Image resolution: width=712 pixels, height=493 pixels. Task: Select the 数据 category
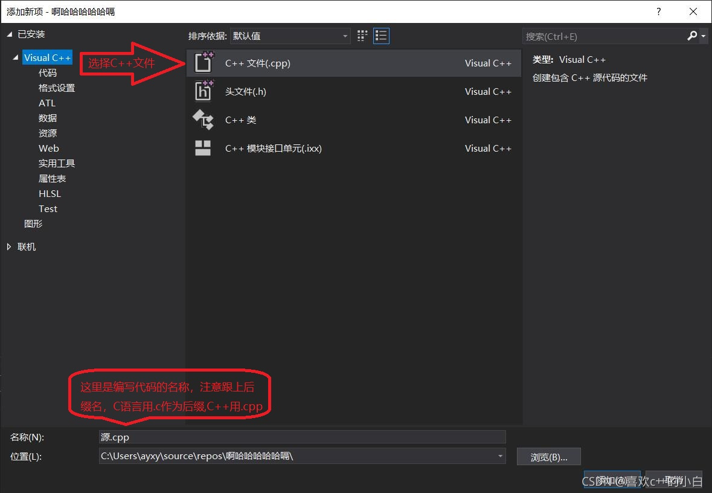tap(48, 118)
